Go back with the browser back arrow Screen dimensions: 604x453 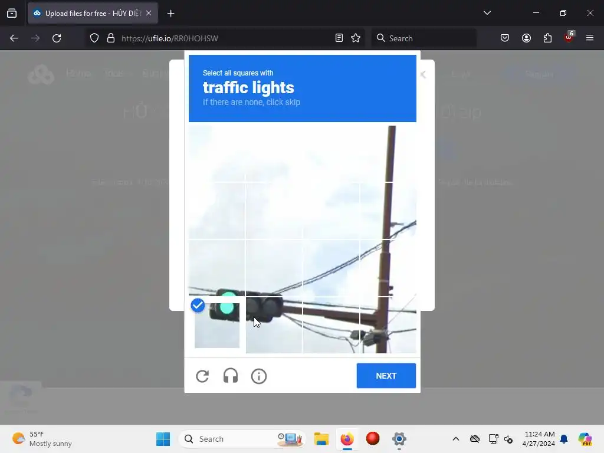click(x=14, y=38)
